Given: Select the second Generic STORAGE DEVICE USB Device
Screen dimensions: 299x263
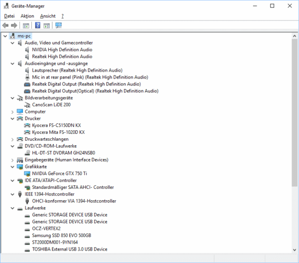Looking at the screenshot, I should (x=70, y=222).
